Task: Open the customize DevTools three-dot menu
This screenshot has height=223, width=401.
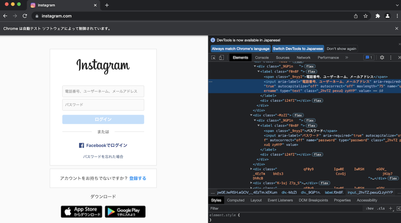Action: coord(390,57)
